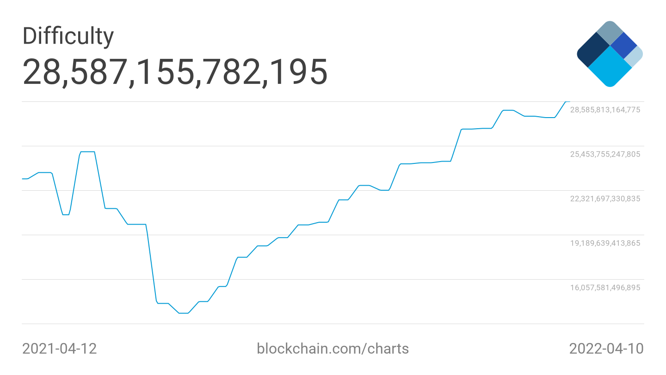Image resolution: width=666 pixels, height=375 pixels.
Task: Click the 2022-04-10 end date label
Action: [x=606, y=348]
